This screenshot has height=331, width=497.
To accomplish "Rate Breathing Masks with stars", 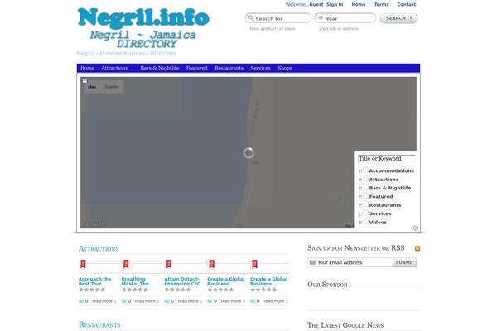I will pyautogui.click(x=135, y=290).
